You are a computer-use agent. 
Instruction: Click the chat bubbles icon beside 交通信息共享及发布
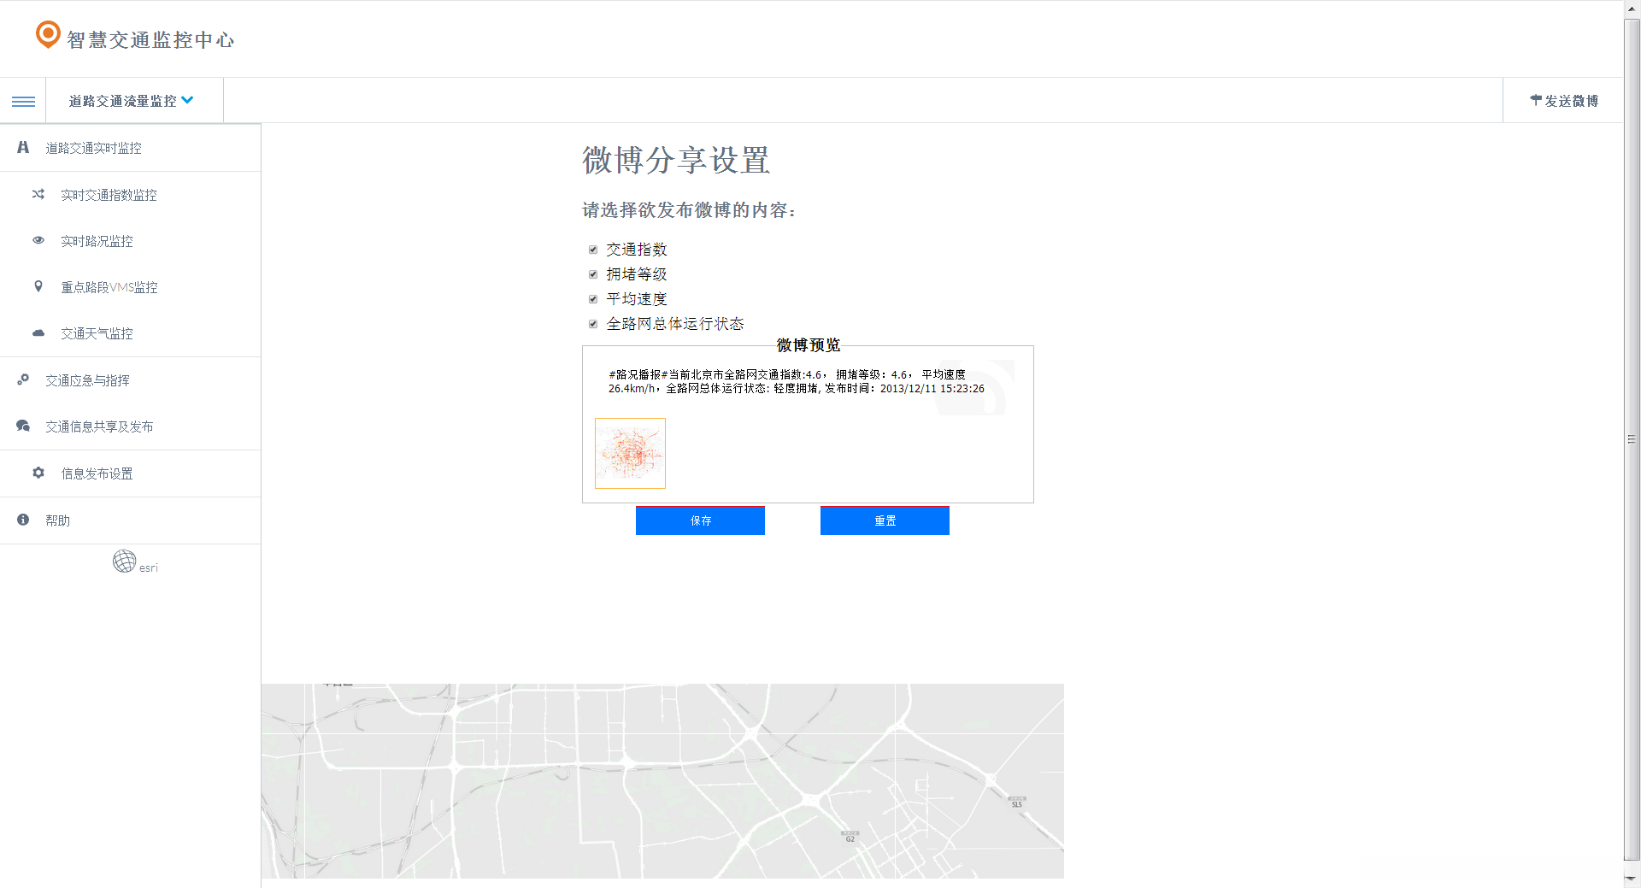23,426
